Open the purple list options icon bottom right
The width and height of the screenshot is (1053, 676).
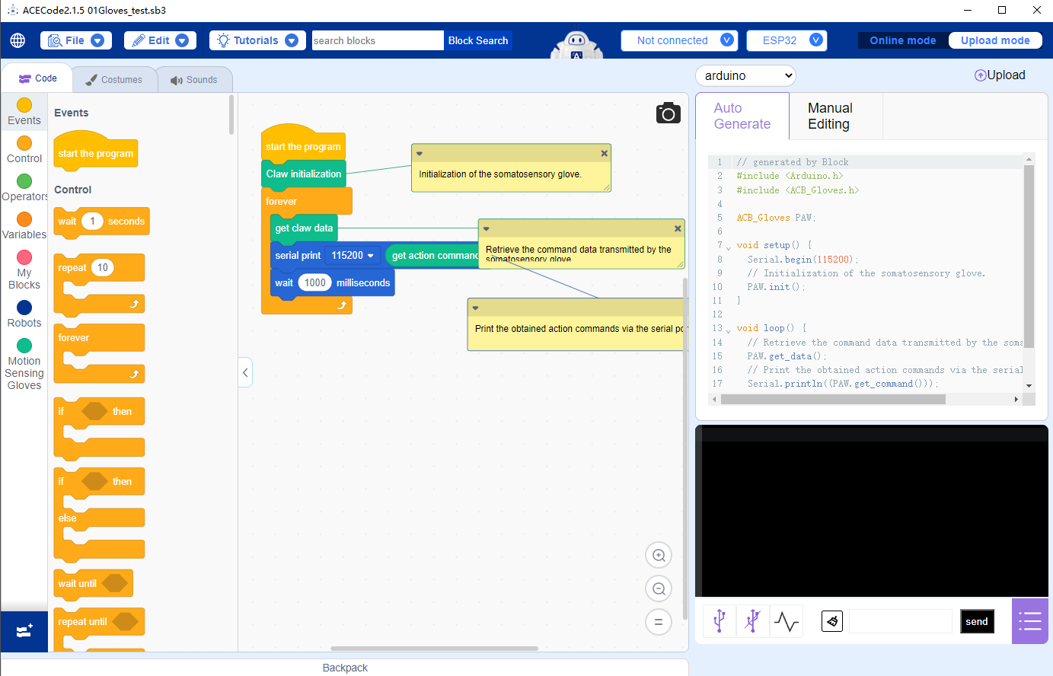[x=1030, y=620]
